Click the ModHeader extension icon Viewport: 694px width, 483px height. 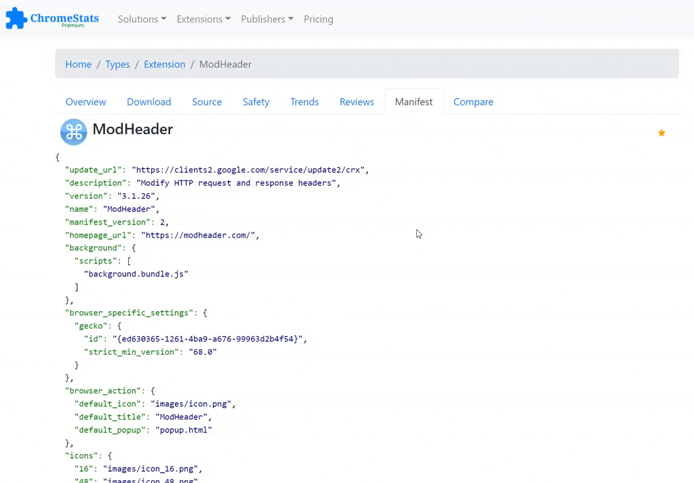tap(73, 131)
